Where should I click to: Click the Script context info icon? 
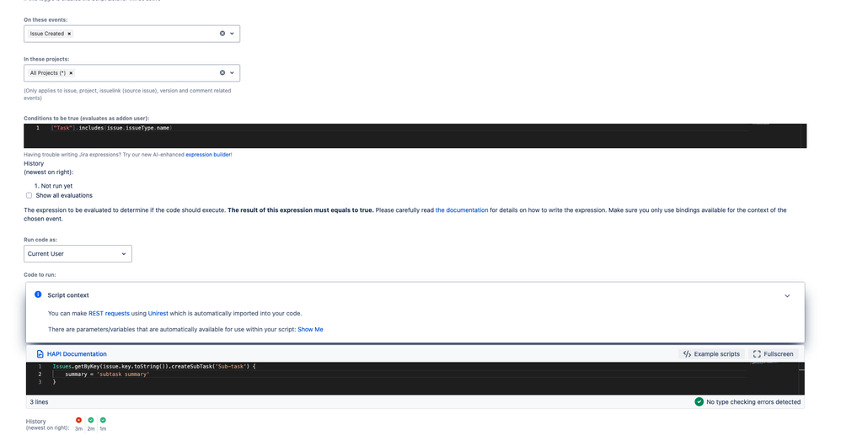pyautogui.click(x=38, y=294)
